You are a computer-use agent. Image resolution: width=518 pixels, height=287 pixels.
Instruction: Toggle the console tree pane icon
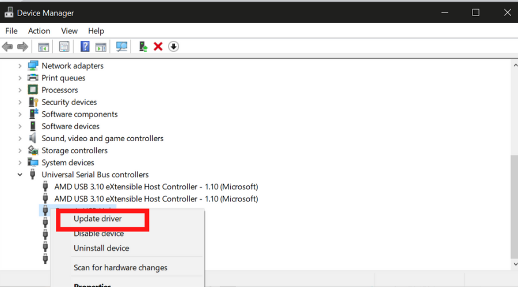coord(43,47)
